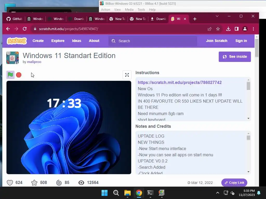266x199 pixels.
Task: Go to the Ideas page
Action: [x=77, y=41]
